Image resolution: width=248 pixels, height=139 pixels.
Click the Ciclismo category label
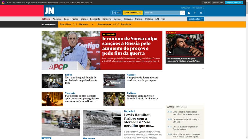coord(131,93)
